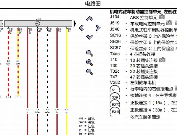Zoom in with the plus magnifier

point(90,63)
